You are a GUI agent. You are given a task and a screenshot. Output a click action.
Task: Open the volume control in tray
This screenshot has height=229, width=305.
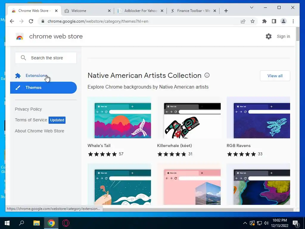[266, 223]
